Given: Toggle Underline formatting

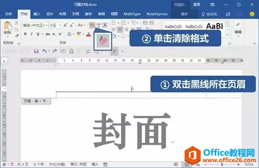Looking at the screenshot, I should click(x=38, y=34).
